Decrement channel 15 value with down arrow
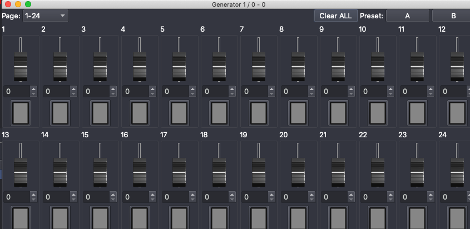This screenshot has width=470, height=229. point(113,200)
